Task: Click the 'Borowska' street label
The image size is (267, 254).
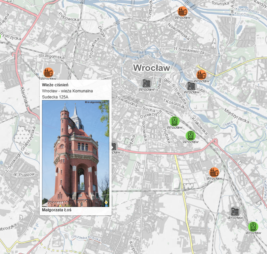Action: [x=144, y=131]
